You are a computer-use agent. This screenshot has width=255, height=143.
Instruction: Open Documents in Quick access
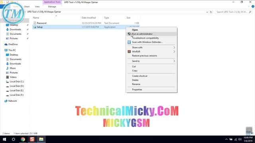click(16, 34)
